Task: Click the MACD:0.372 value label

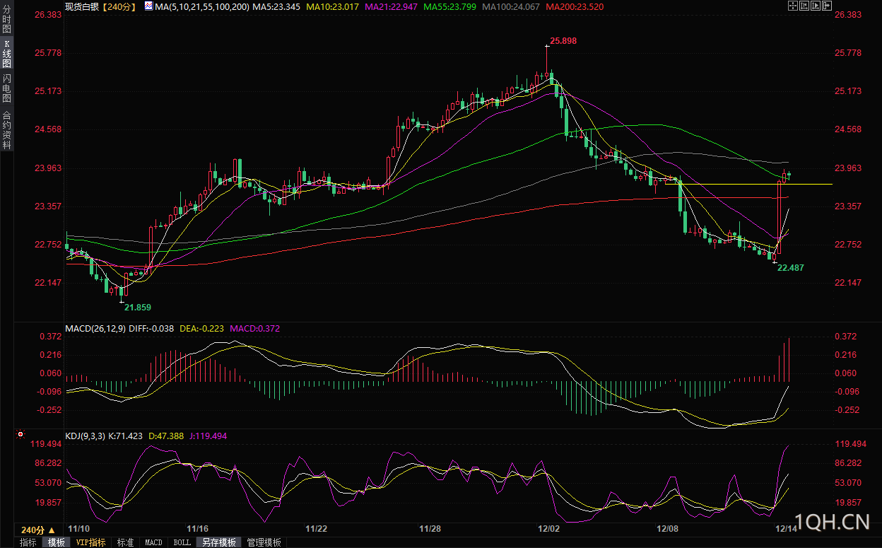Action: coord(254,328)
